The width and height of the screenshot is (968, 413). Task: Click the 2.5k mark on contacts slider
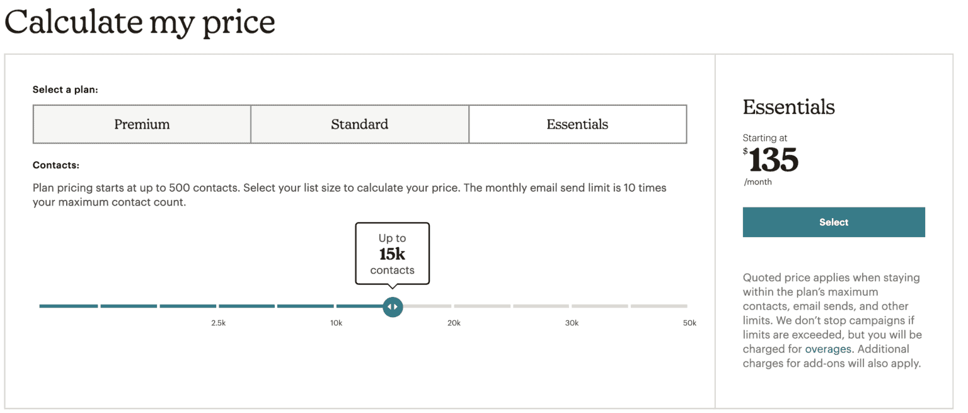pyautogui.click(x=218, y=323)
